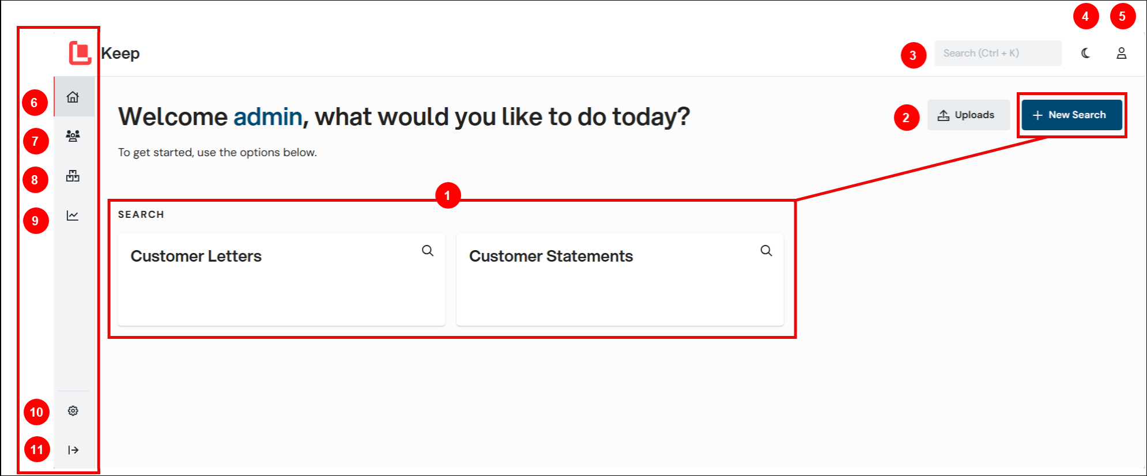Search within Customer Letters via its magnifier icon
Viewport: 1147px width, 476px height.
428,251
